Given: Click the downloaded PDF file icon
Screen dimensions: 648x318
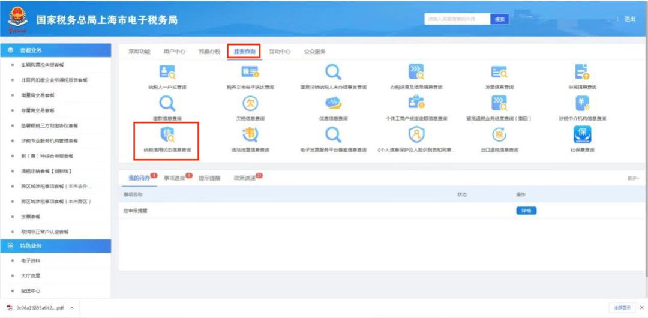Looking at the screenshot, I should [8, 308].
